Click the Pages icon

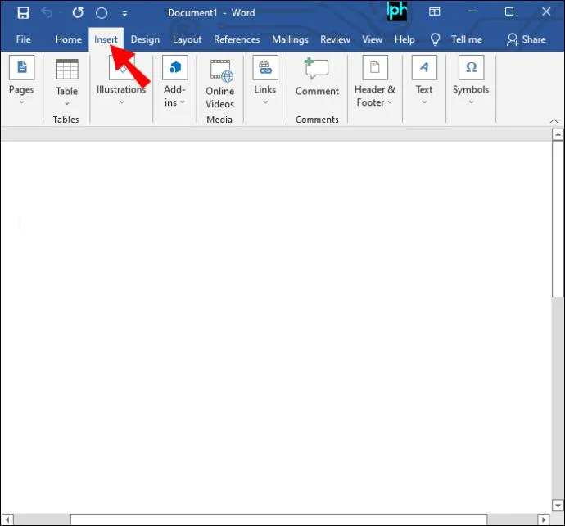point(21,67)
